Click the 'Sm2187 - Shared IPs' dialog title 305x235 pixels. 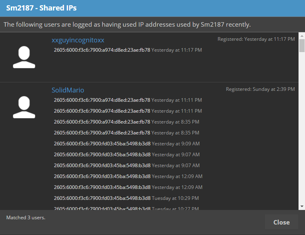point(41,8)
